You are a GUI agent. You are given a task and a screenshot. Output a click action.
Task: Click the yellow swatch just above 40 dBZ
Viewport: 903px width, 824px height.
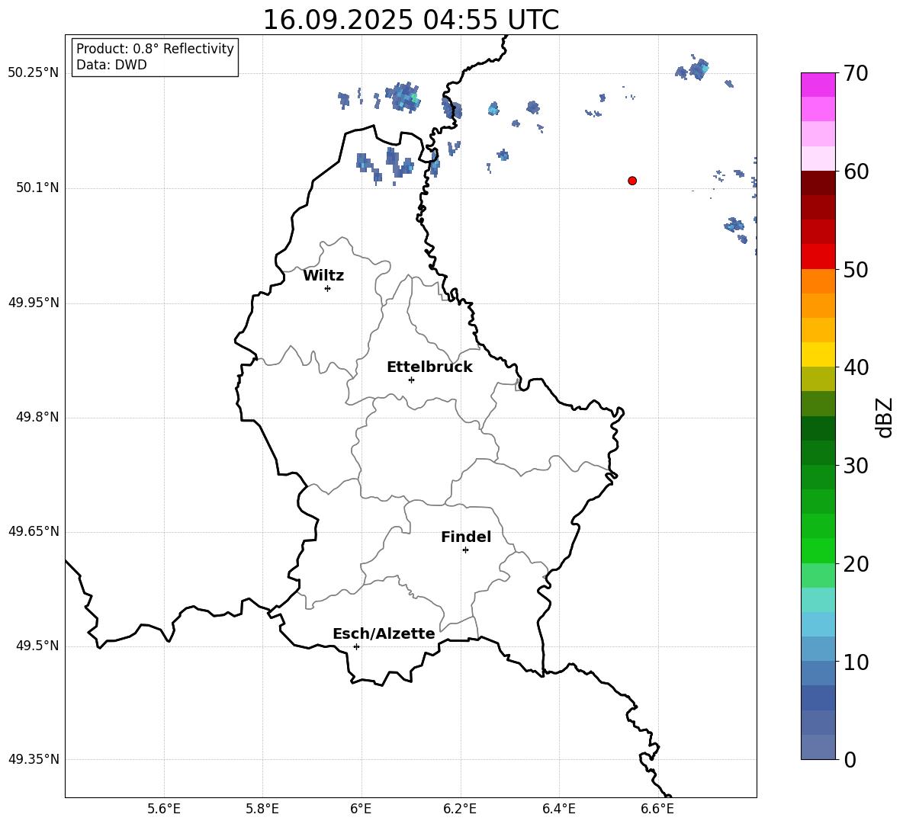[818, 355]
